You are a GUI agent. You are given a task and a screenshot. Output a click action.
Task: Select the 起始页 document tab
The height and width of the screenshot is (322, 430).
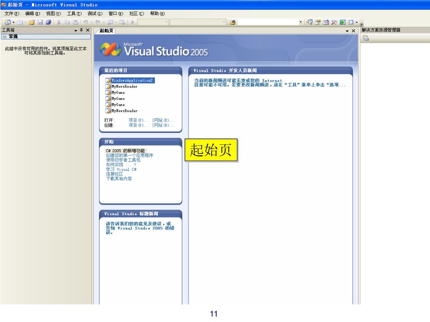[106, 31]
